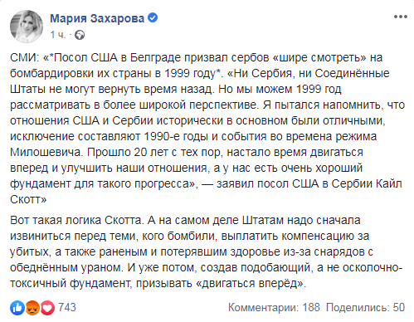Open the Комментарии: 188 comments link
414x322 pixels.
coord(274,307)
